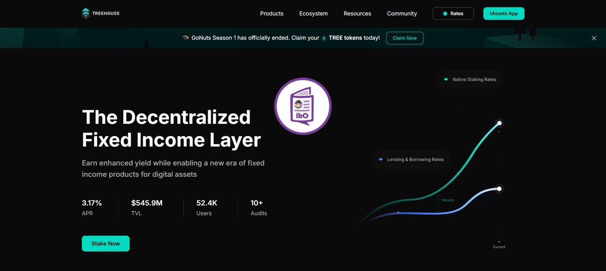This screenshot has width=606, height=271.
Task: Click the Current axis label
Action: (x=499, y=247)
